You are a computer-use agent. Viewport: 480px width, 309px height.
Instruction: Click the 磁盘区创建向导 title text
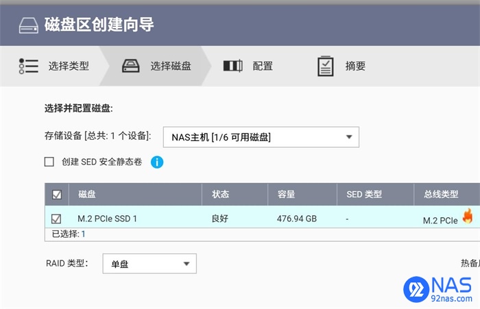click(99, 25)
